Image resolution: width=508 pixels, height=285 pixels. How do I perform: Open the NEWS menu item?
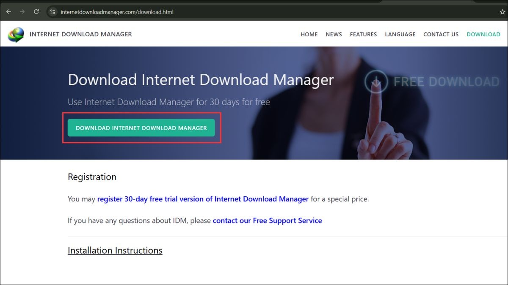pos(334,35)
